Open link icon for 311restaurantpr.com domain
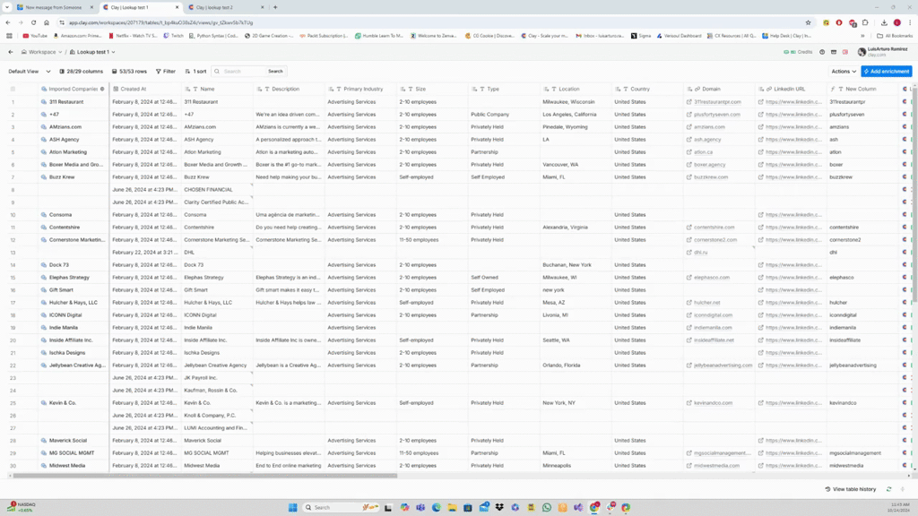 pos(688,102)
